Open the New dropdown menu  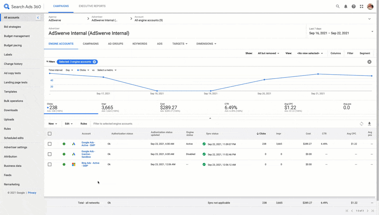point(53,124)
